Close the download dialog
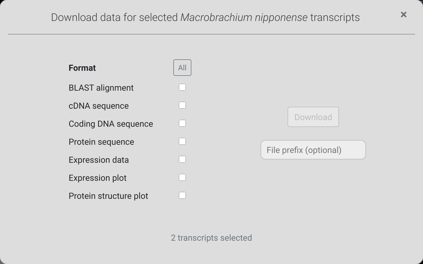This screenshot has height=264, width=423. [404, 15]
